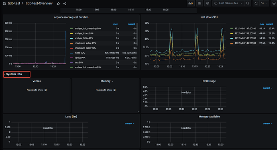Select the 192.168.0.138:20180 legend label
This screenshot has width=277, height=150.
tap(245, 33)
